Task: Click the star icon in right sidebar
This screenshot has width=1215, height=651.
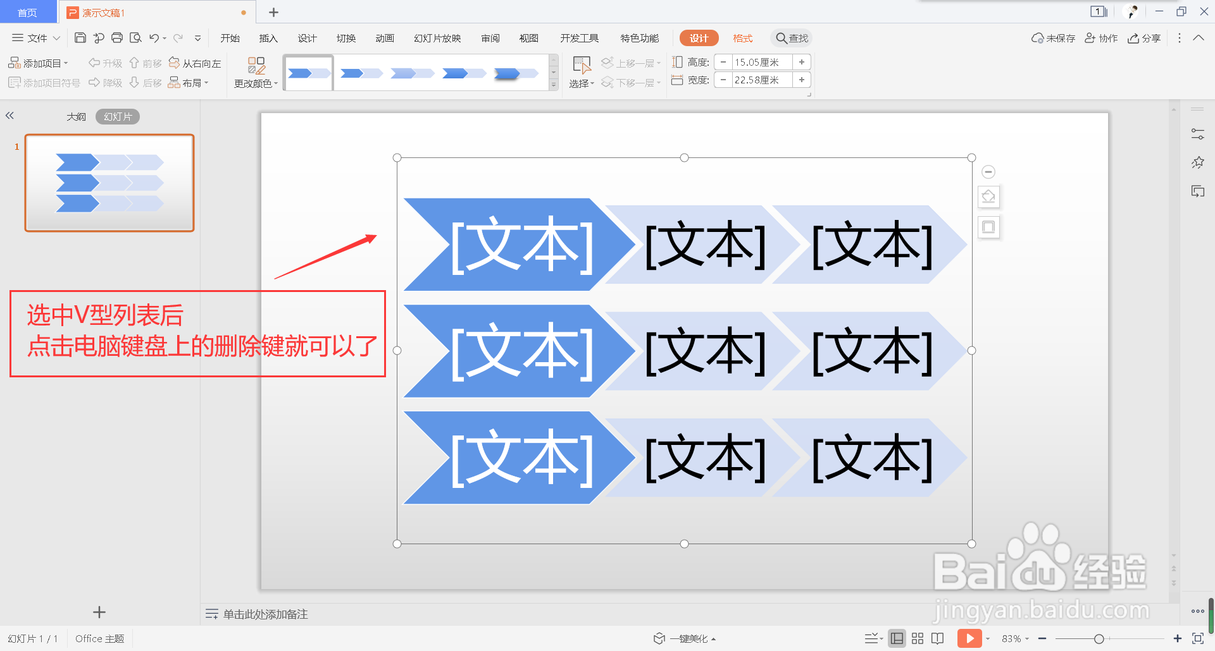Action: point(1197,162)
